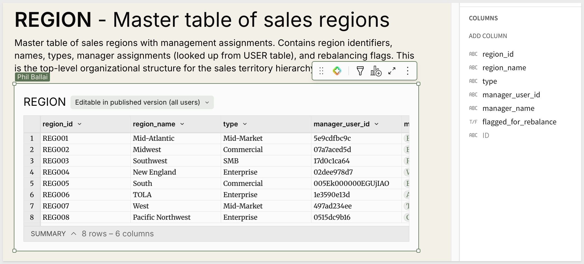Screen dimensions: 584x264
Task: Select region_name in the columns list
Action: pos(504,68)
